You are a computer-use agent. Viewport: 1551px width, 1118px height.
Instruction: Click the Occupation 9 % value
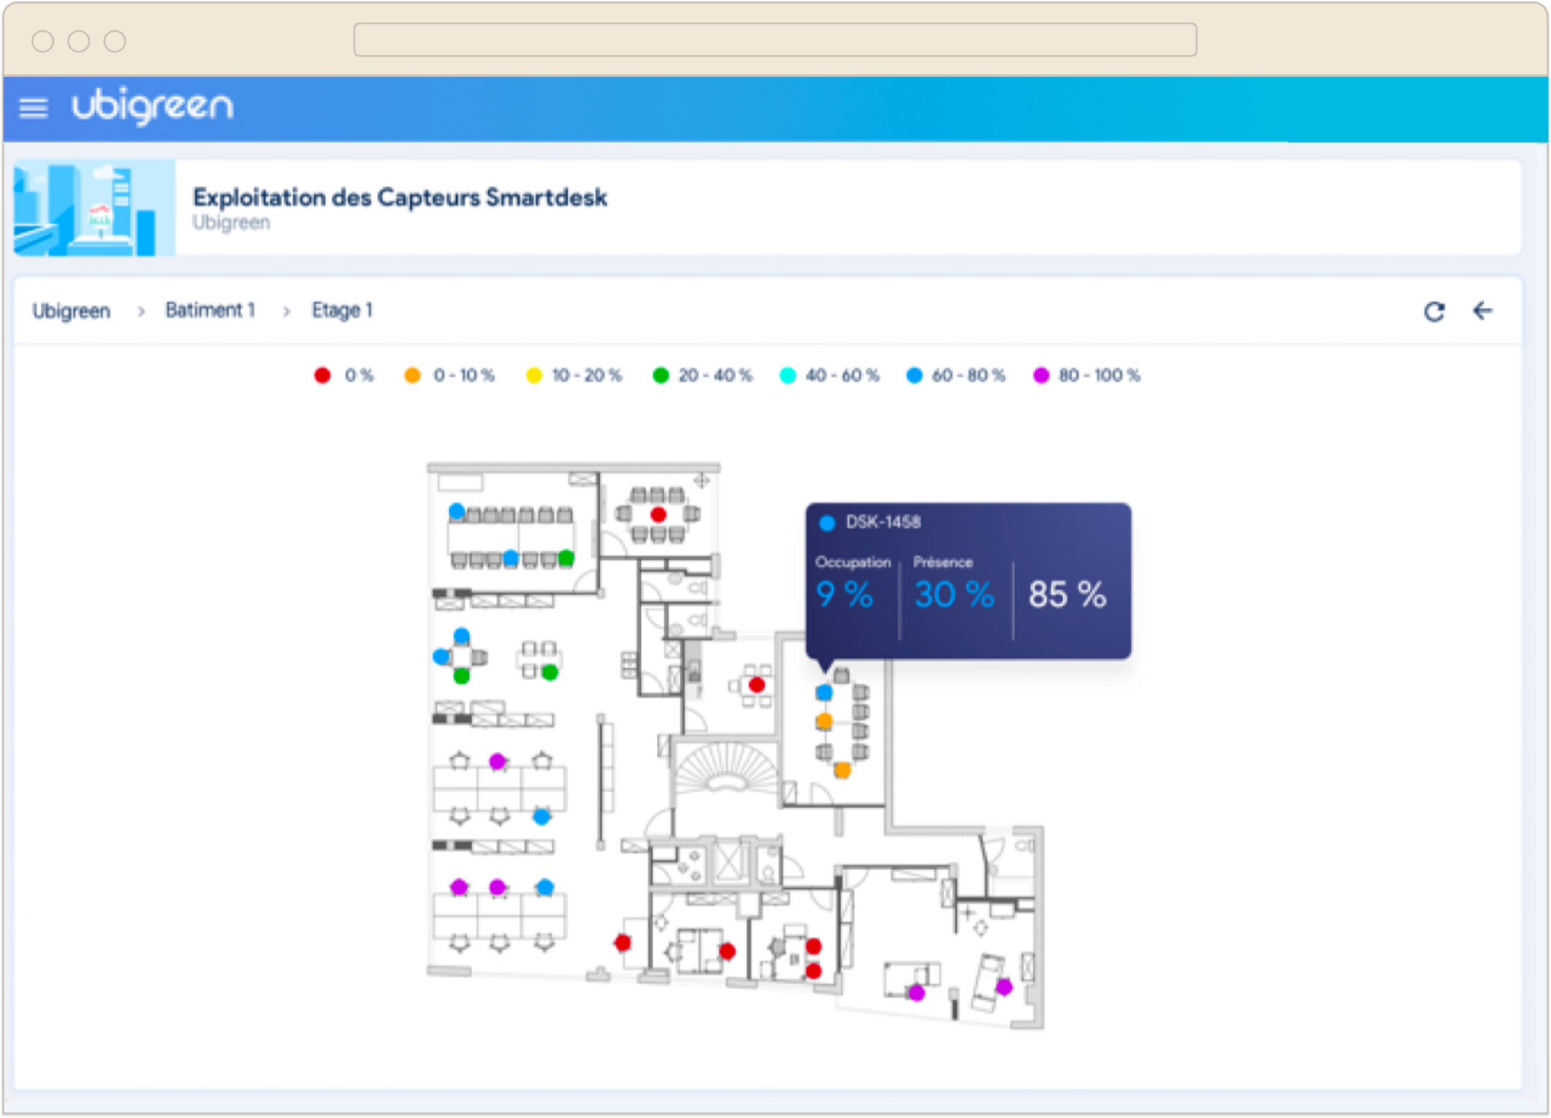845,594
